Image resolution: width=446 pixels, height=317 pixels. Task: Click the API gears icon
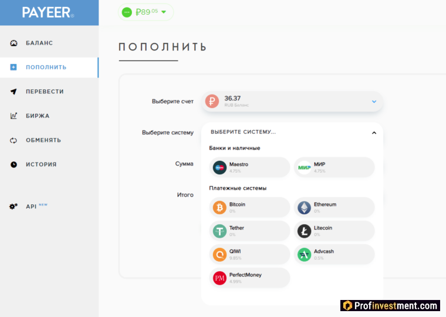(13, 206)
